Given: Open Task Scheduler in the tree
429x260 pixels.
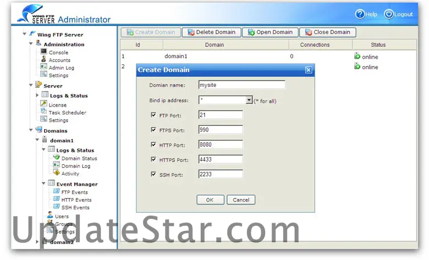Looking at the screenshot, I should 67,112.
